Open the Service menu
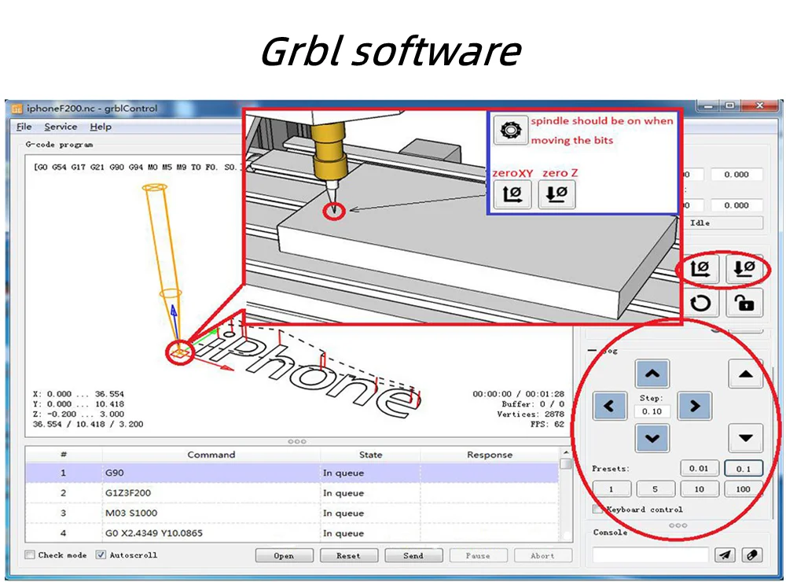Image resolution: width=786 pixels, height=582 pixels. pyautogui.click(x=61, y=127)
